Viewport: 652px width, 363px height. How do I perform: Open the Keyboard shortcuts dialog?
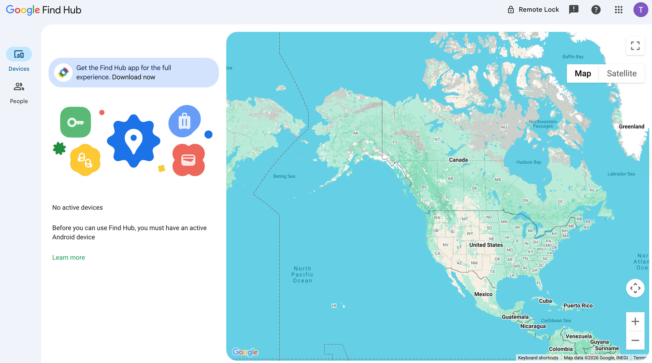tap(538, 357)
